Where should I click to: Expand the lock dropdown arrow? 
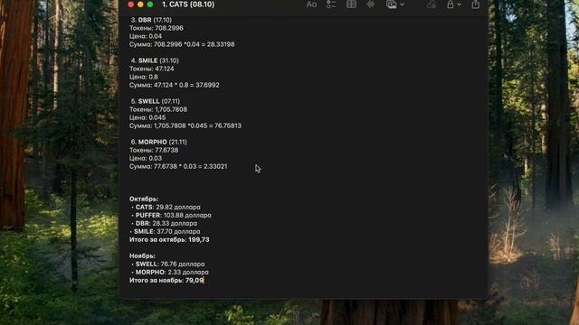click(x=459, y=5)
